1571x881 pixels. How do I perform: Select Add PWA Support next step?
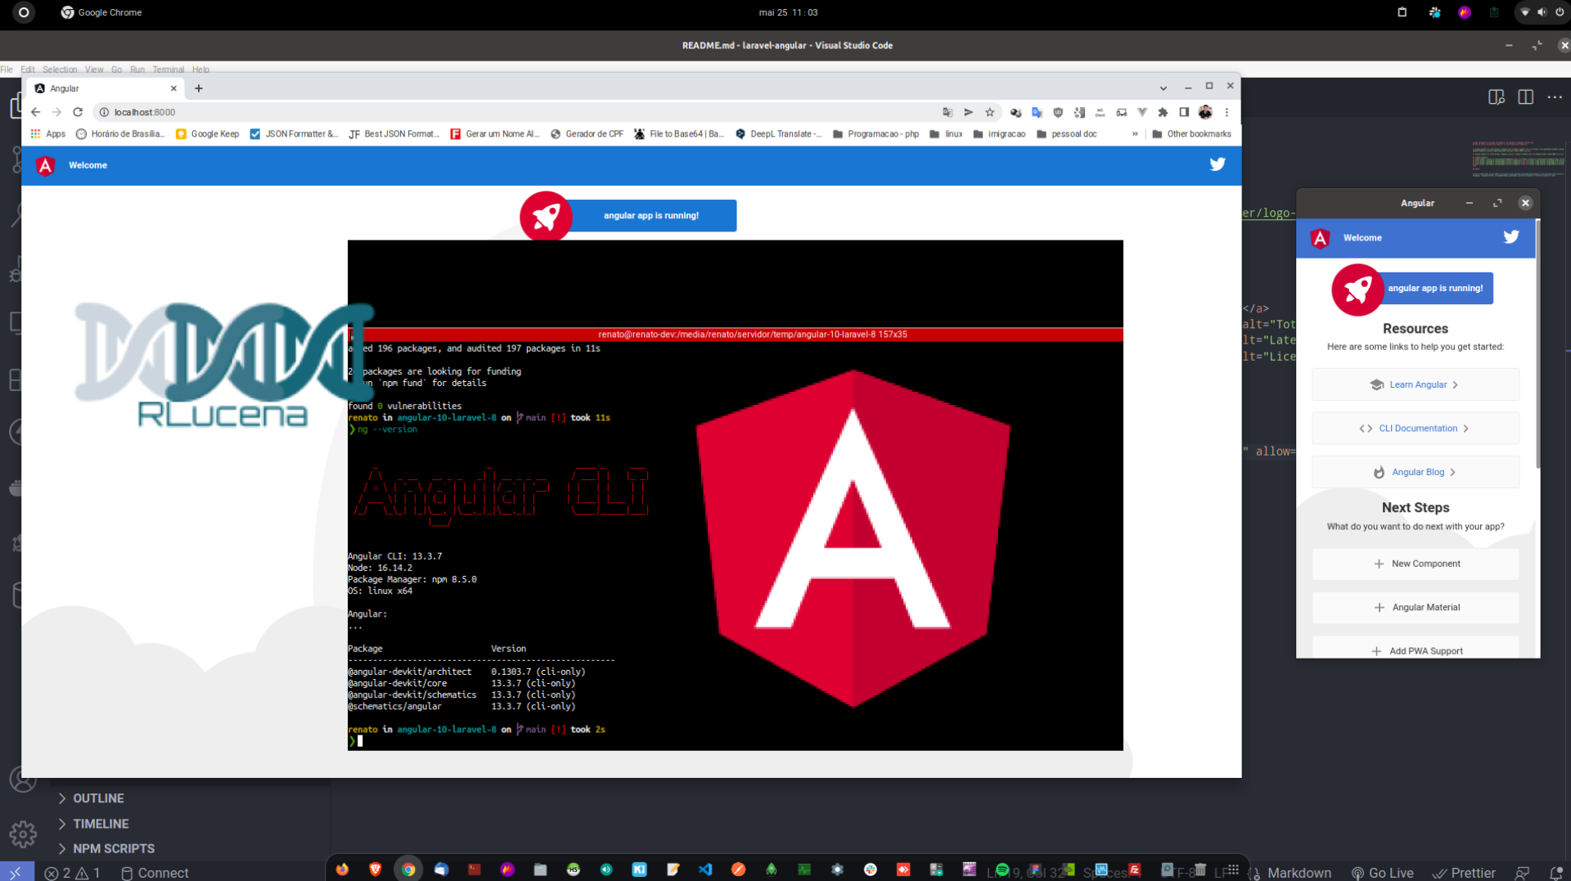click(x=1415, y=648)
